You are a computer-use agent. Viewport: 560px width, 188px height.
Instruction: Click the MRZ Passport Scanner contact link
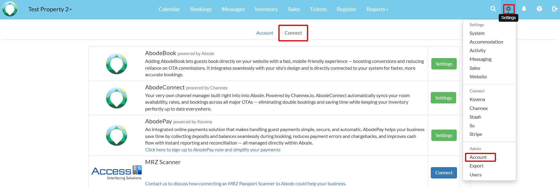pyautogui.click(x=246, y=184)
